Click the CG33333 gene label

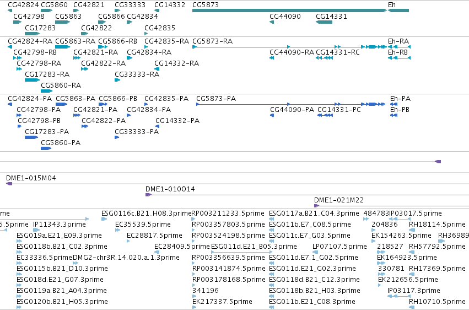pos(130,5)
